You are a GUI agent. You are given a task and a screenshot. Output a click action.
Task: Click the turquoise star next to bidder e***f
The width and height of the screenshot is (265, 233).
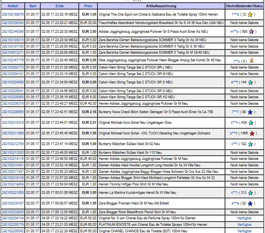tap(251, 82)
